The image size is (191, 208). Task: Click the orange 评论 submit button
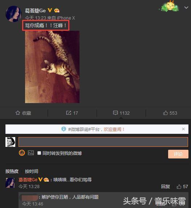178,154
